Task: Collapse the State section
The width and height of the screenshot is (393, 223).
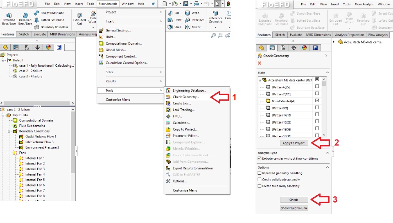Action: click(327, 72)
